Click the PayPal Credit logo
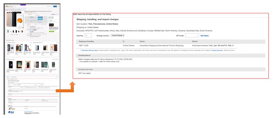274x118 pixels. coord(12,112)
